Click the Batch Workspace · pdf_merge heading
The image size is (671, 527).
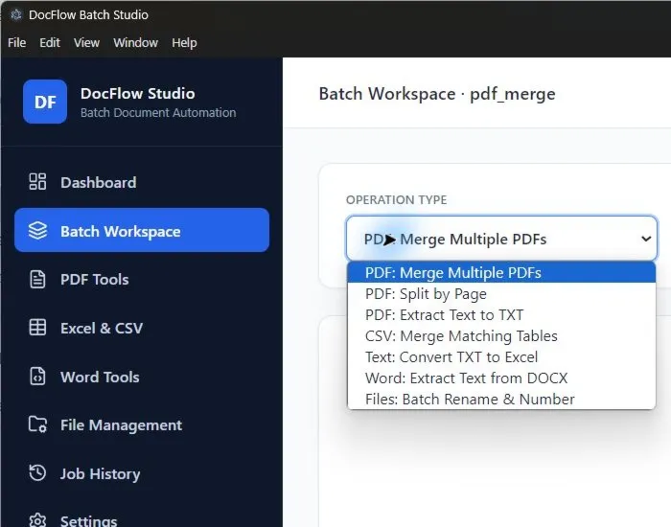tap(437, 94)
